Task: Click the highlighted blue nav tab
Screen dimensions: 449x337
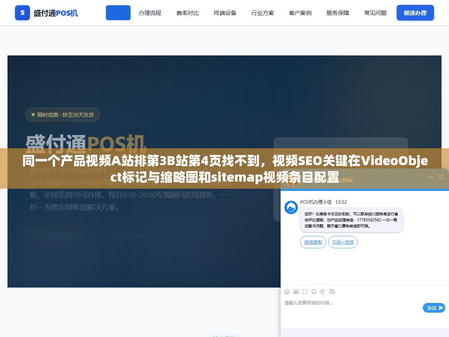Action: tap(118, 13)
